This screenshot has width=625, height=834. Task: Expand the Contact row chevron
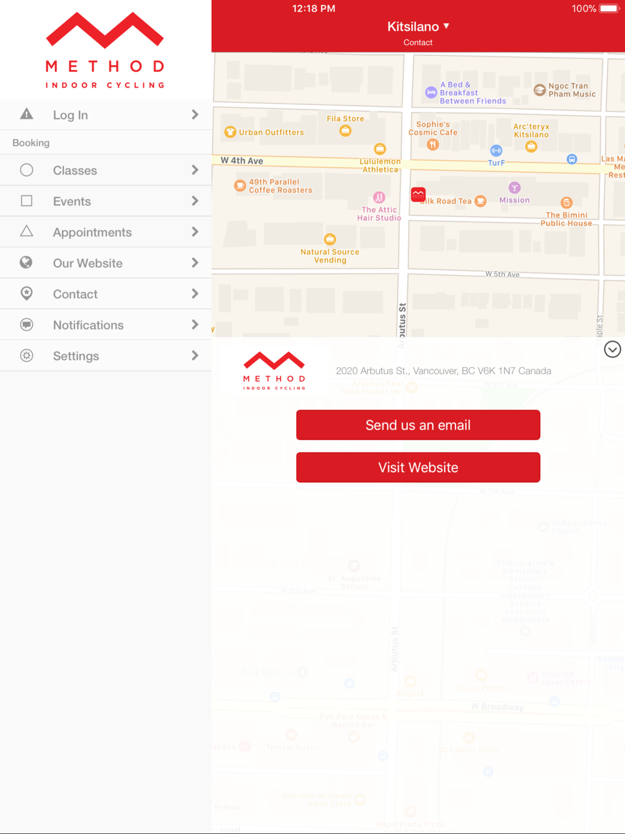(195, 294)
